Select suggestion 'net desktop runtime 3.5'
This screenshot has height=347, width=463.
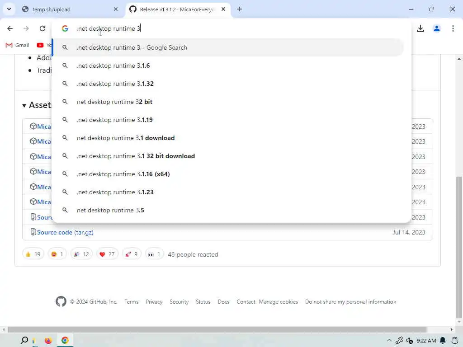pyautogui.click(x=228, y=210)
